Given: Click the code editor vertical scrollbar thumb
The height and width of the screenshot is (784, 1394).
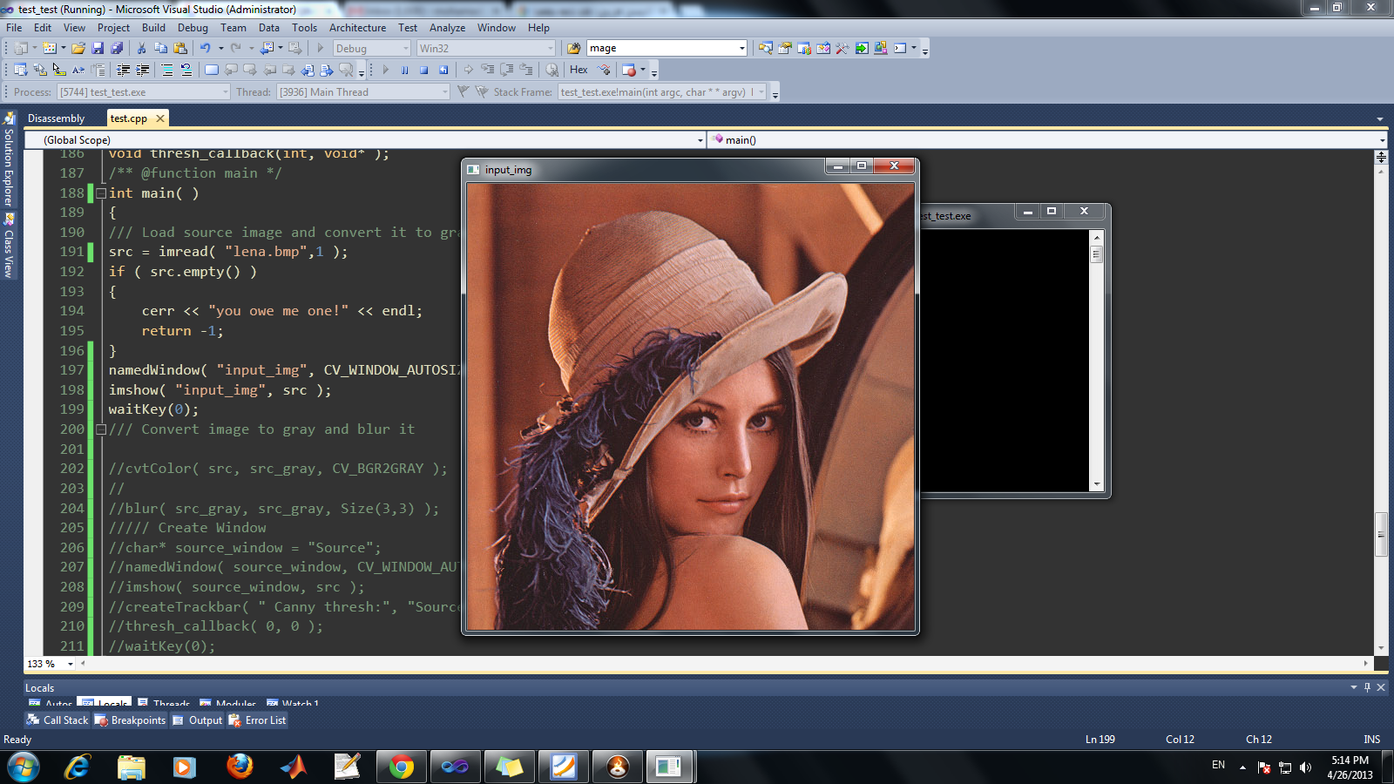Looking at the screenshot, I should (x=1381, y=533).
